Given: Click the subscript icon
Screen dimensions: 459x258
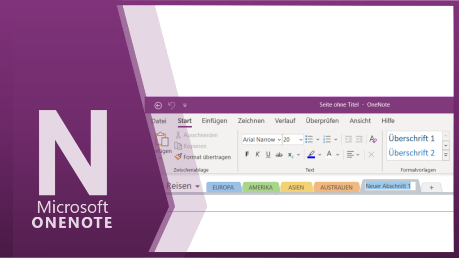Looking at the screenshot, I should click(291, 155).
